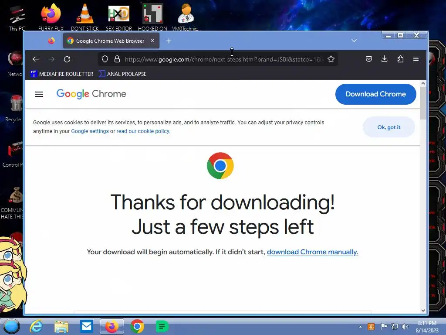Click scrollbar down arrow of page
The width and height of the screenshot is (446, 335).
pos(423,311)
